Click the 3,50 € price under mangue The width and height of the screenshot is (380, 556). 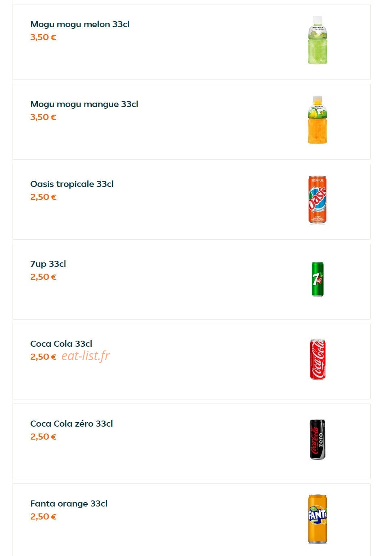click(x=43, y=117)
